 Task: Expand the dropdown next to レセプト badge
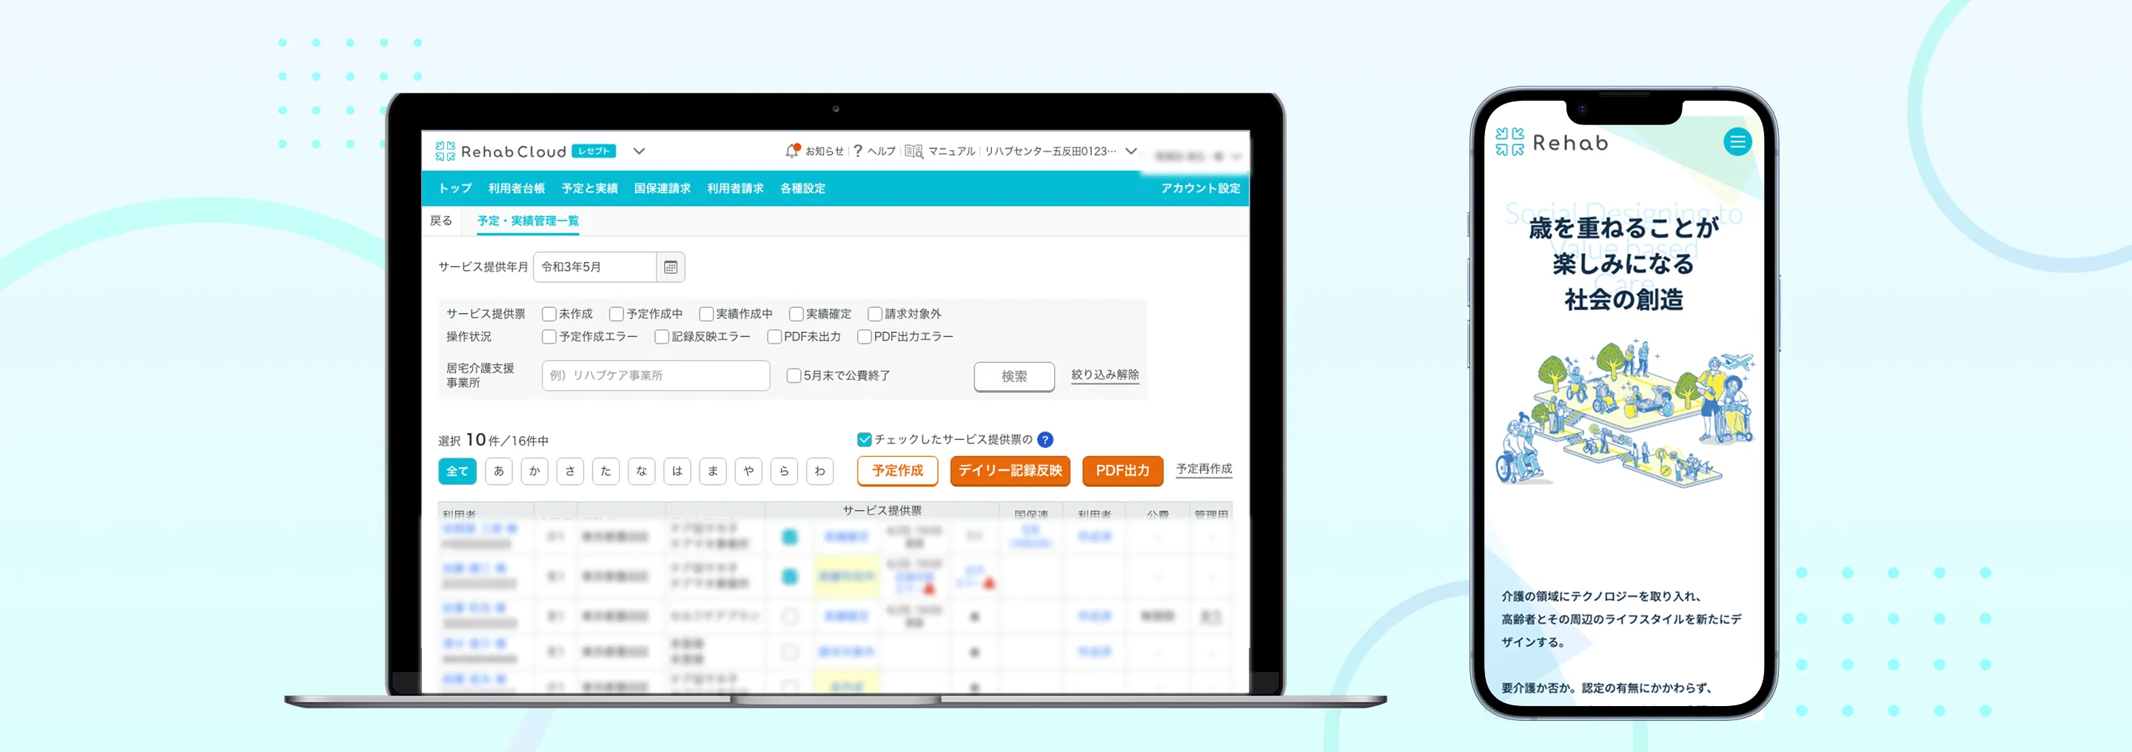pyautogui.click(x=639, y=152)
